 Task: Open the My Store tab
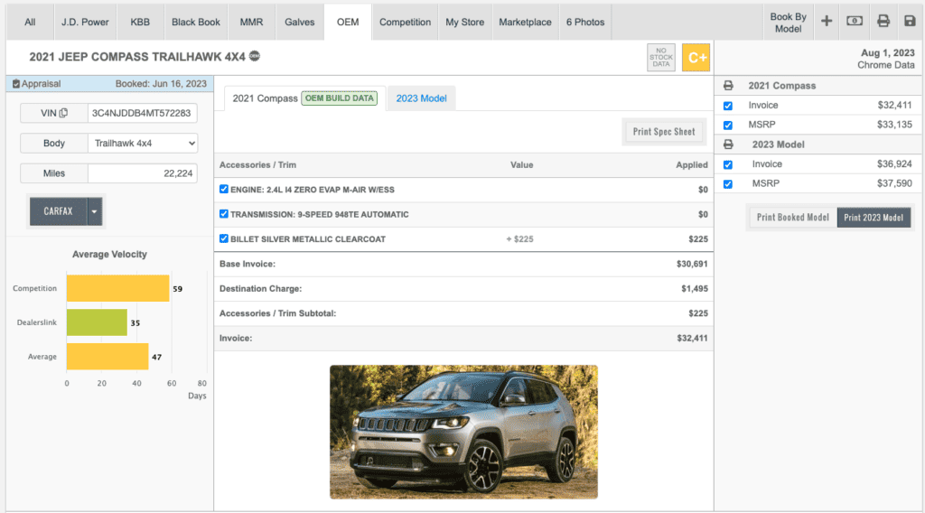(x=465, y=22)
